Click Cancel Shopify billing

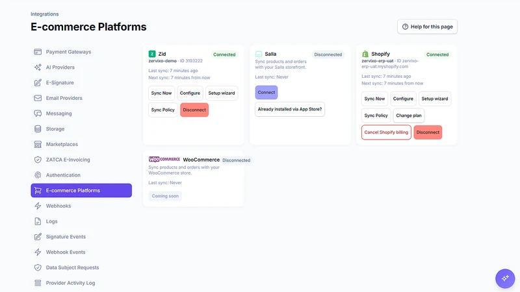(x=386, y=132)
